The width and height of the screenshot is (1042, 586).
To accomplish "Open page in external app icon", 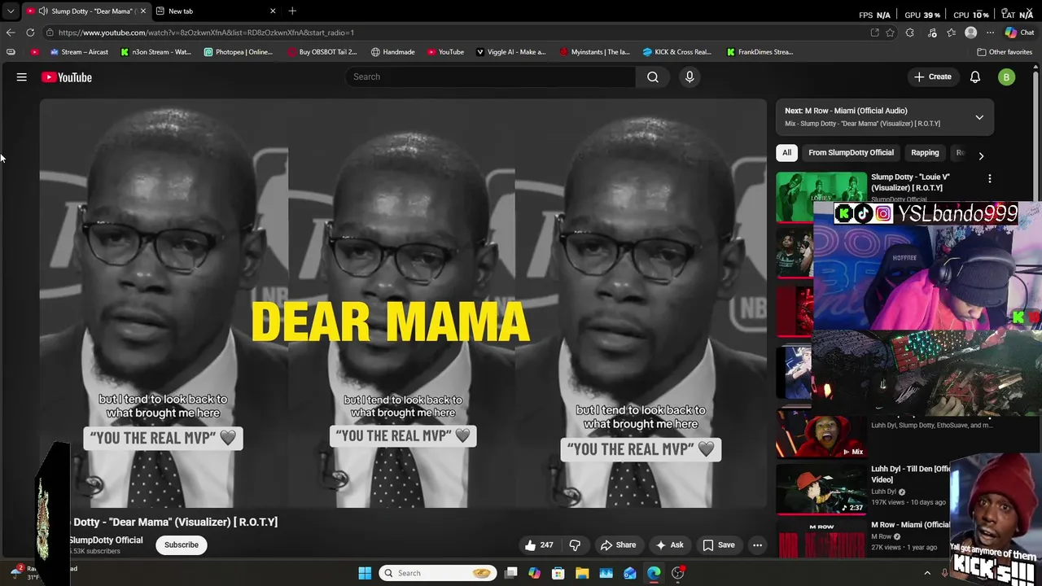I will pos(874,33).
